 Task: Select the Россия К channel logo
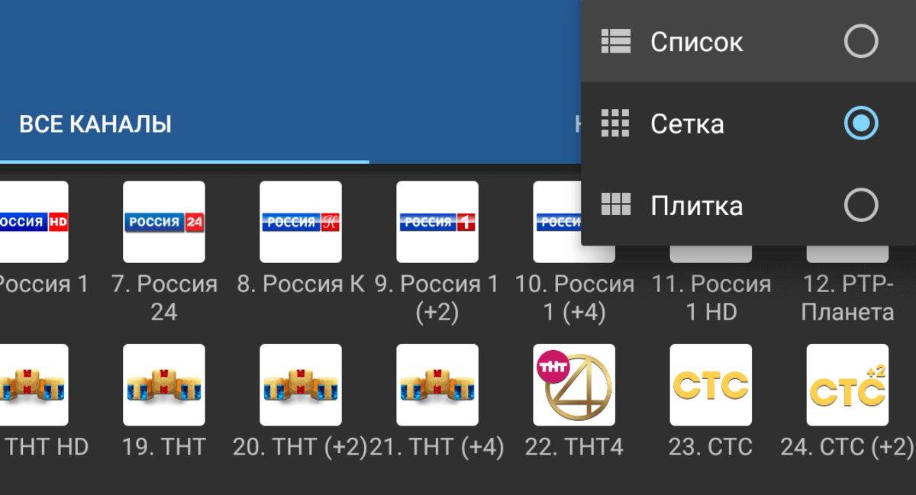coord(300,222)
